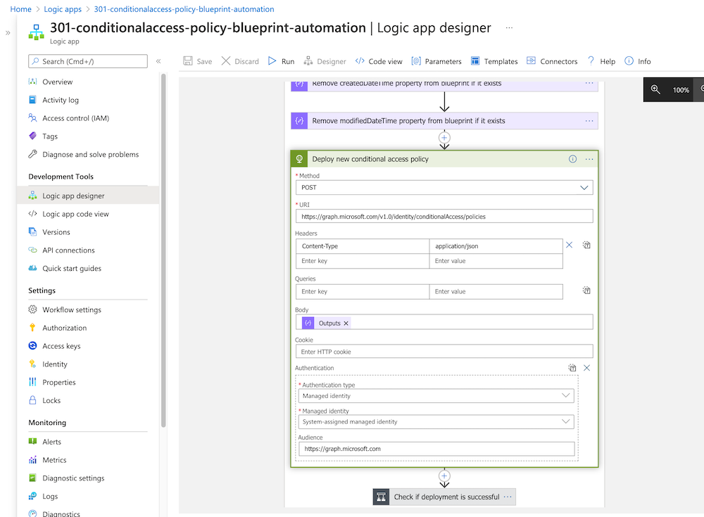Viewport: 704px width, 517px height.
Task: Click the Metrics chart icon
Action: click(x=33, y=459)
